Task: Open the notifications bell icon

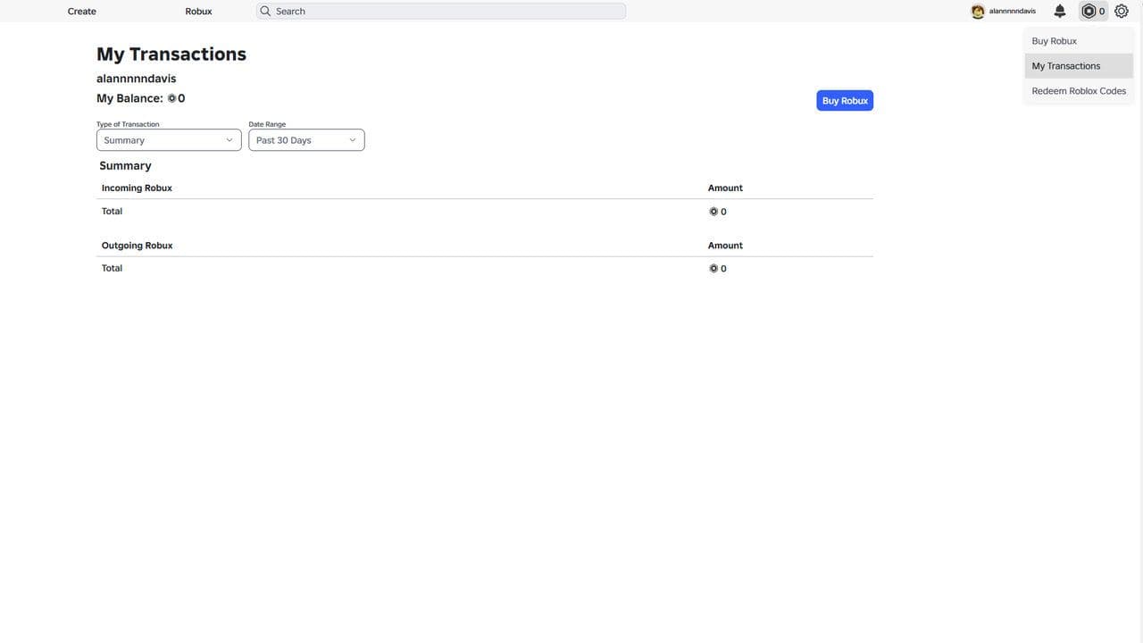Action: [x=1060, y=11]
